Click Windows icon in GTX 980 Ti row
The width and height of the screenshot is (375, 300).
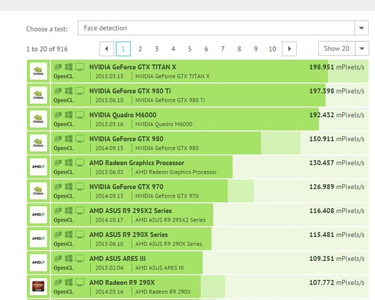69,91
